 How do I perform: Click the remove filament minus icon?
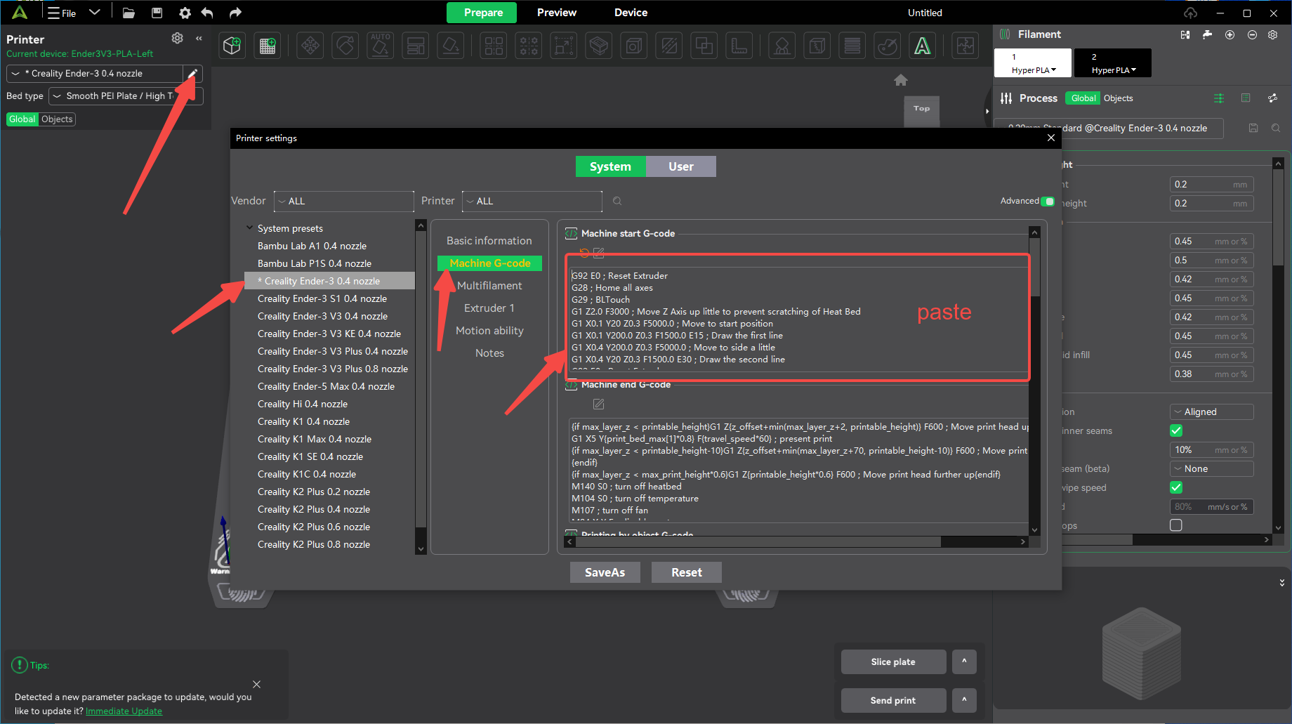click(x=1251, y=34)
